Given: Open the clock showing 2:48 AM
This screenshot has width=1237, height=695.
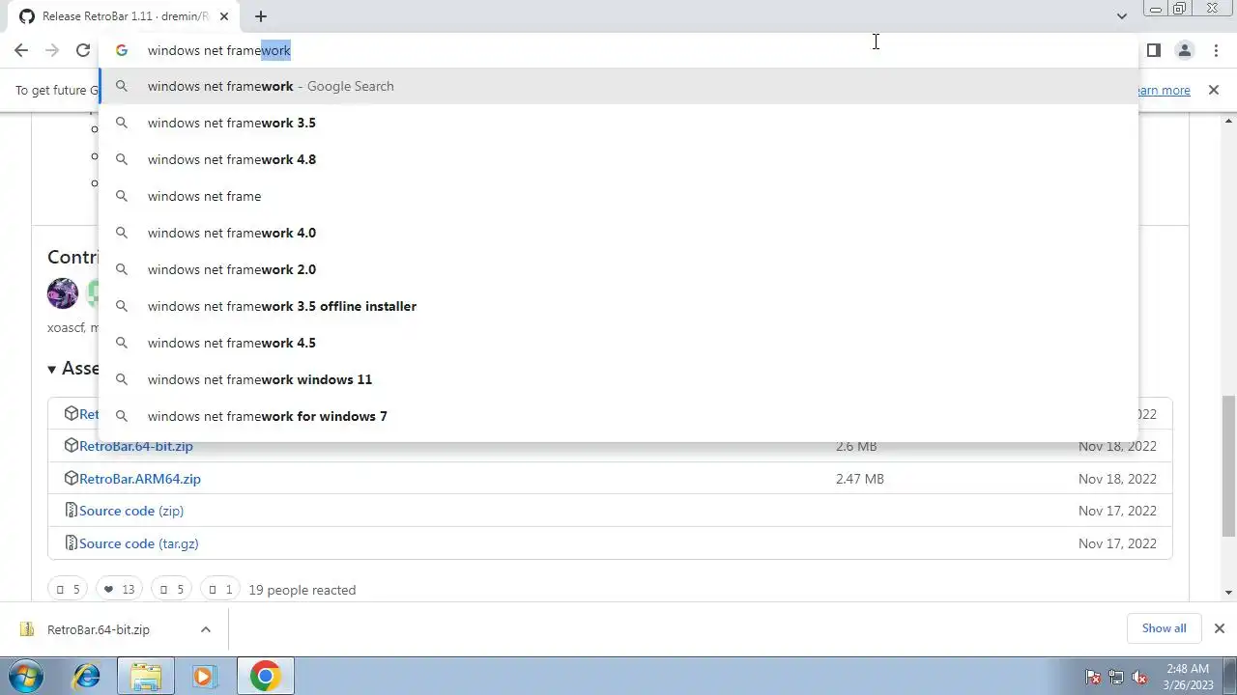Looking at the screenshot, I should [x=1188, y=677].
